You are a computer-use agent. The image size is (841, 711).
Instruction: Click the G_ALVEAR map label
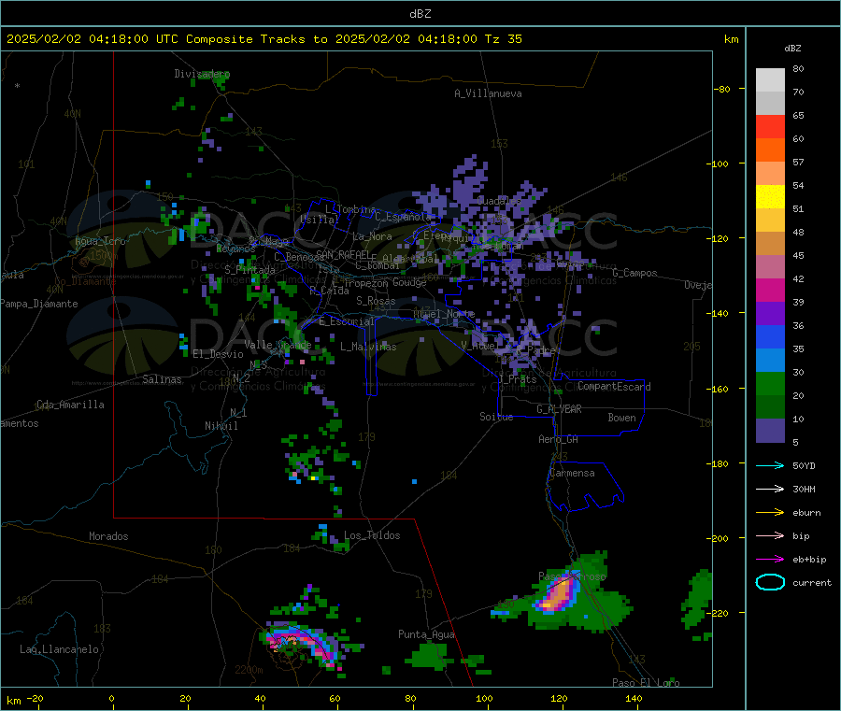(559, 409)
